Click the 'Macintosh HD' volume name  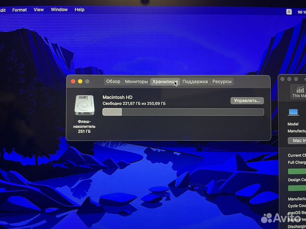pyautogui.click(x=117, y=97)
